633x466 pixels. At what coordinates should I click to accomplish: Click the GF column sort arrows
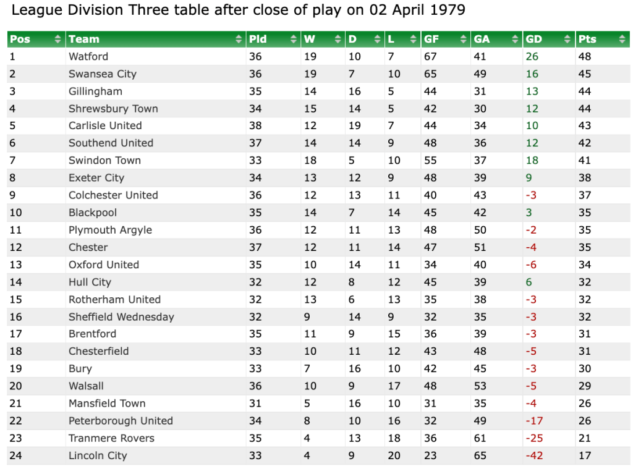(464, 40)
